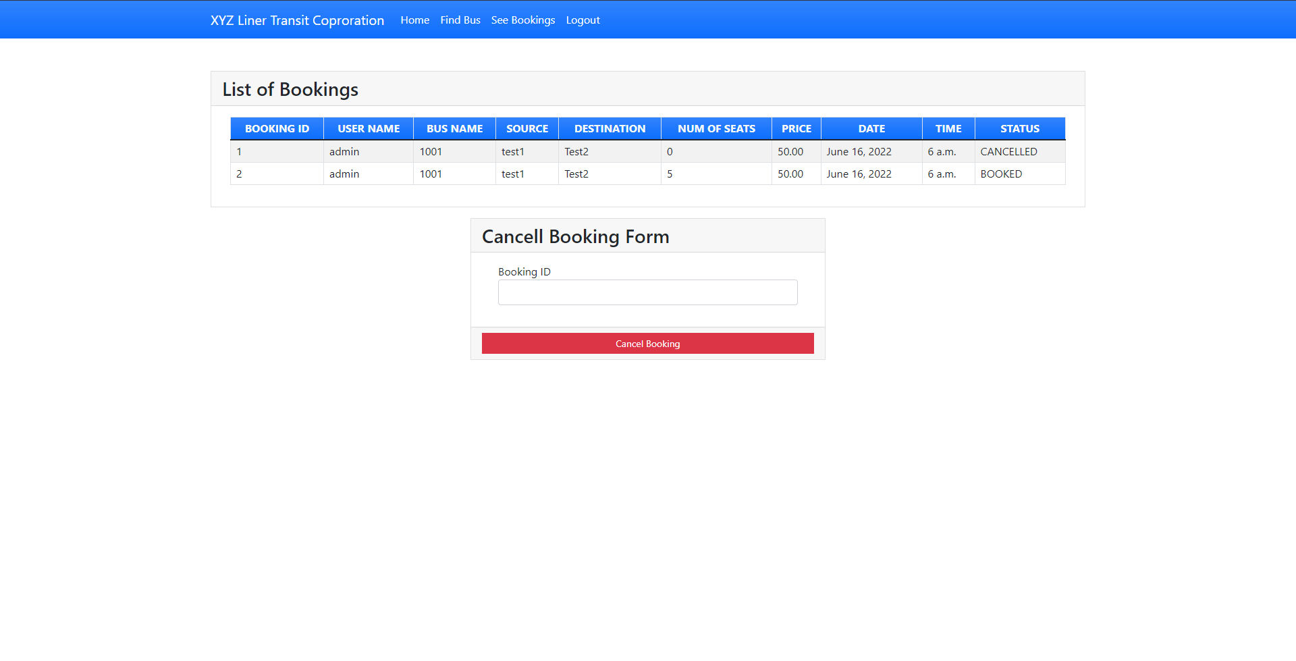Click bus name 1001 in the CANCELLED row
The height and width of the screenshot is (661, 1296).
[455, 152]
